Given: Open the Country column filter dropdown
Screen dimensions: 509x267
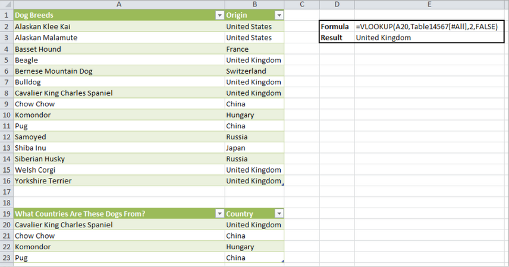Looking at the screenshot, I should click(279, 214).
